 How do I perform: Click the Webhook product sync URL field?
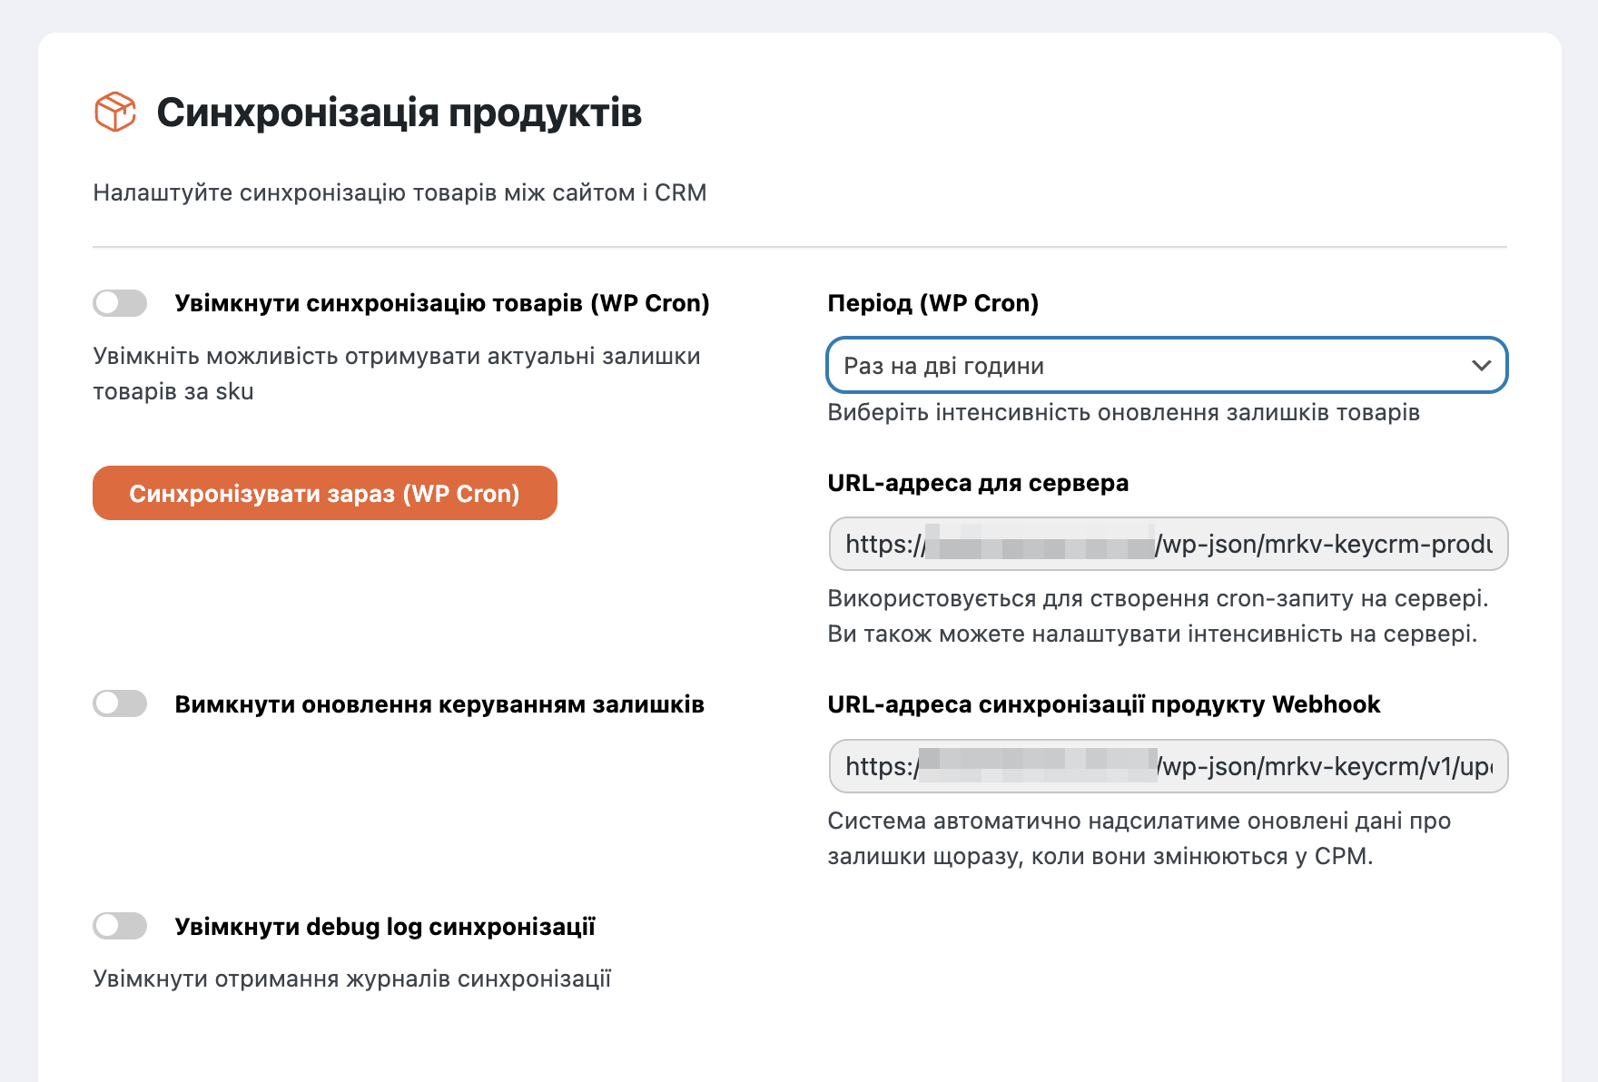1168,766
